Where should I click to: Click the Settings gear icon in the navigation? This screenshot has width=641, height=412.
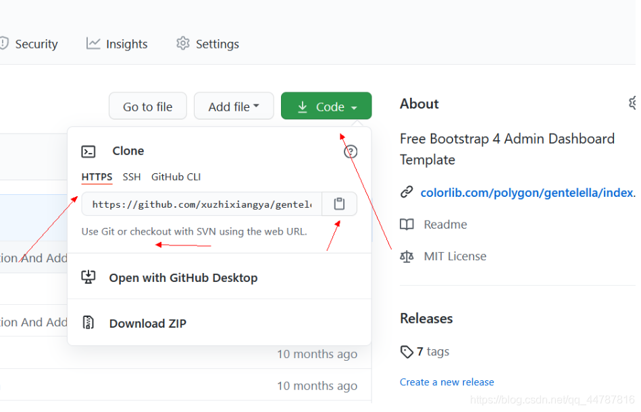pos(183,43)
